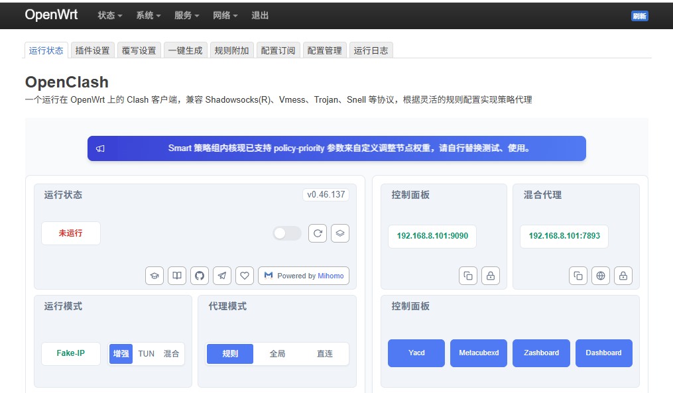Switch to the 插件设置 tab
673x393 pixels.
pos(93,50)
